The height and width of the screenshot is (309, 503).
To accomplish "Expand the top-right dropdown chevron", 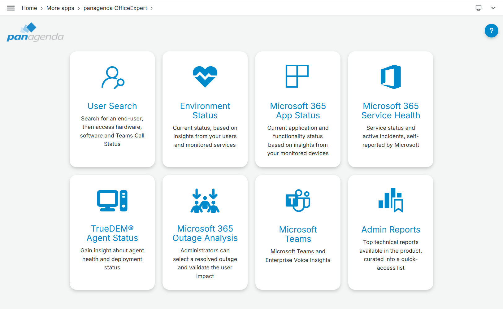I will click(x=493, y=8).
